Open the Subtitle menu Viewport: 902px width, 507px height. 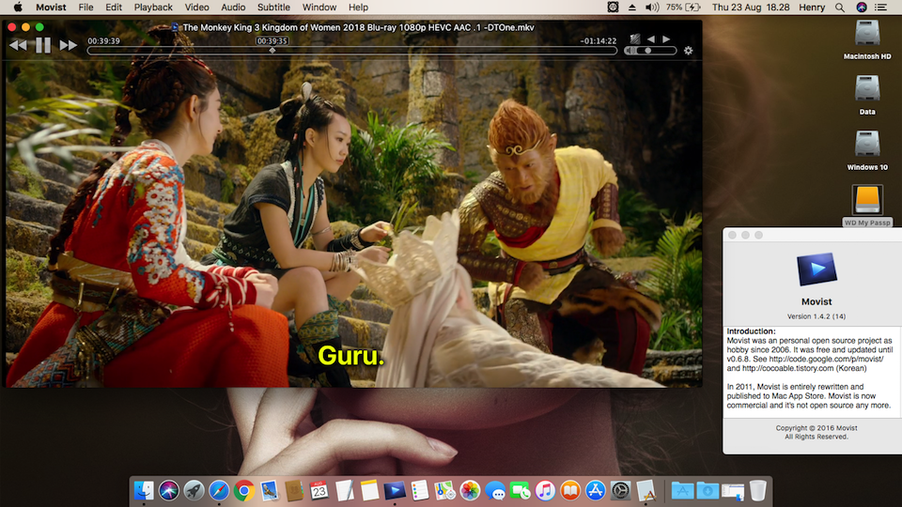(x=273, y=8)
